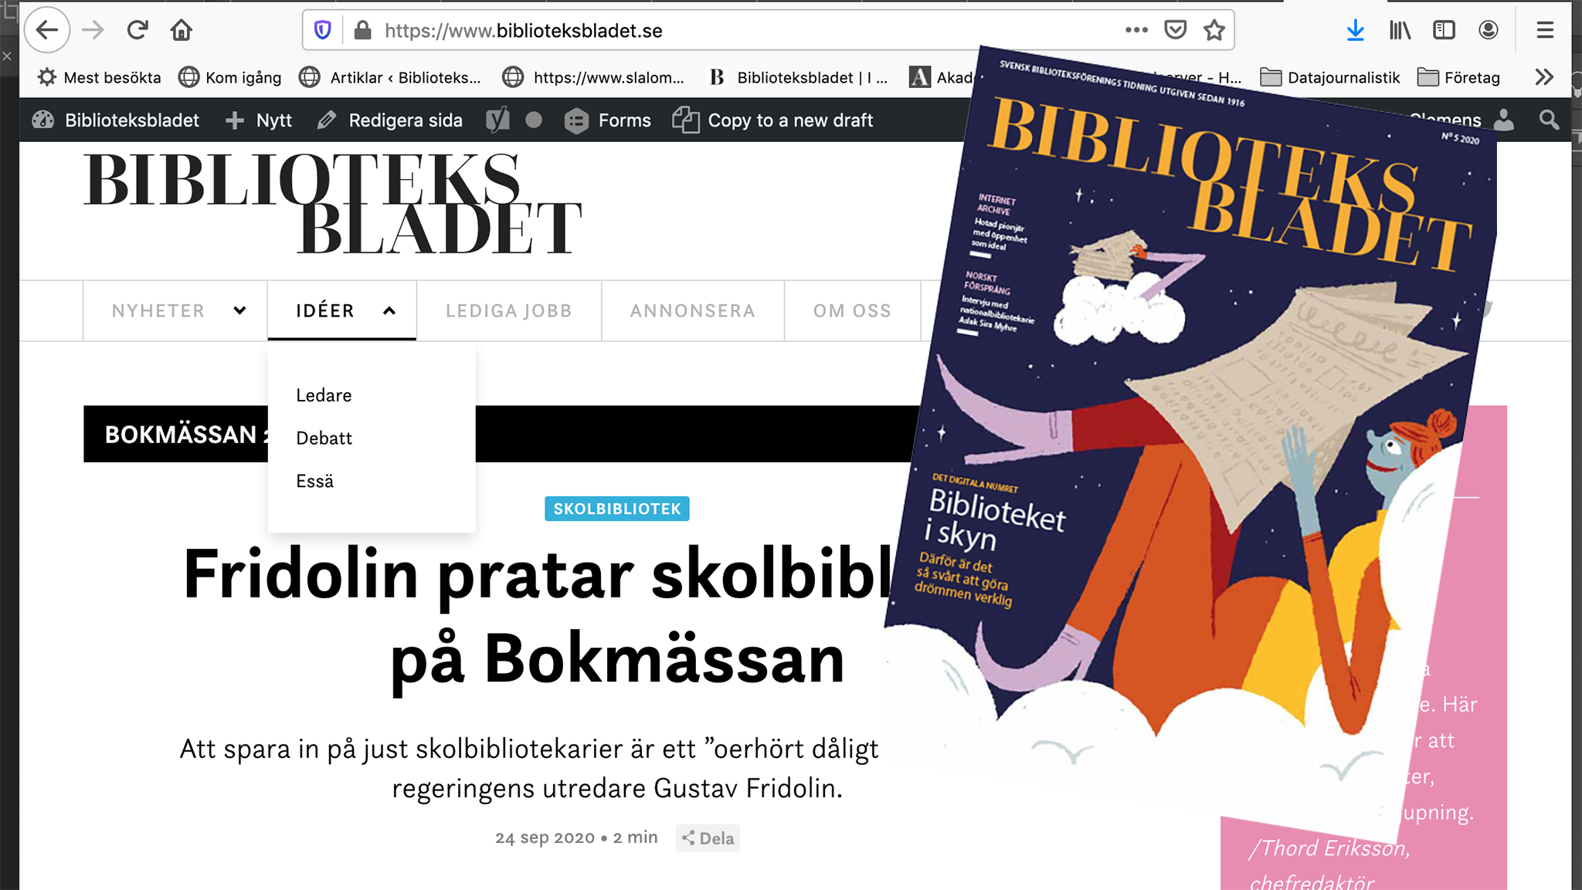Open the LEDIGA JOBB navigation tab
The image size is (1582, 890).
508,310
